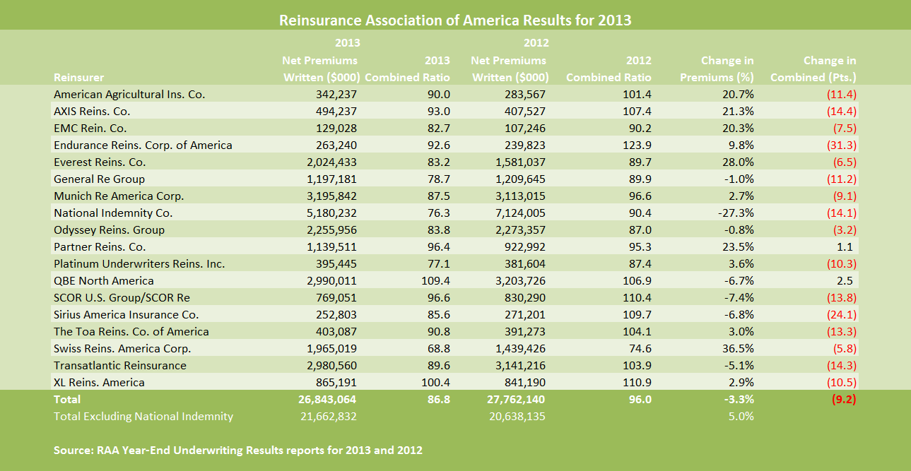
Task: Click Platinum Underwriters Reins. Inc. name
Action: (139, 263)
